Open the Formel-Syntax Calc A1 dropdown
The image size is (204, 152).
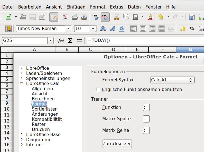[x=172, y=80]
